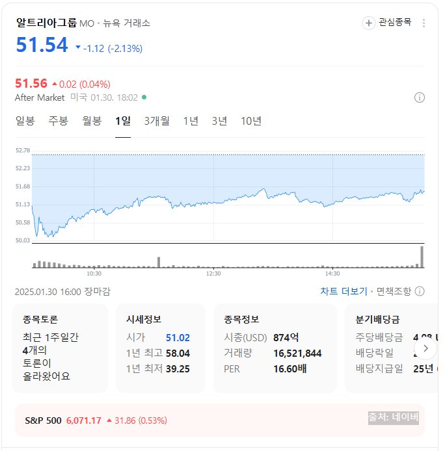The height and width of the screenshot is (451, 445).
Task: Click the 알트리아그룹 stock name
Action: (x=46, y=23)
